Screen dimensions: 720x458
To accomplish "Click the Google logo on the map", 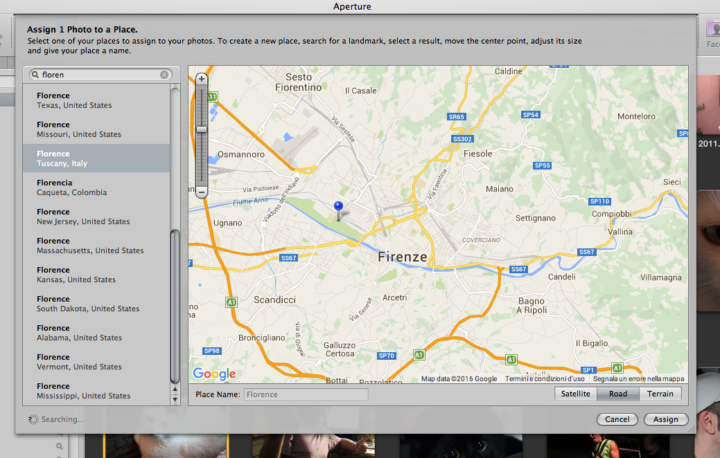I will (x=214, y=374).
